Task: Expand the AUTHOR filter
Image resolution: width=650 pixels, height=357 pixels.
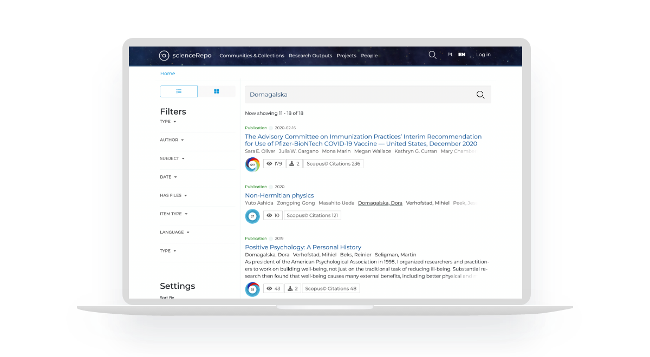Action: click(172, 140)
